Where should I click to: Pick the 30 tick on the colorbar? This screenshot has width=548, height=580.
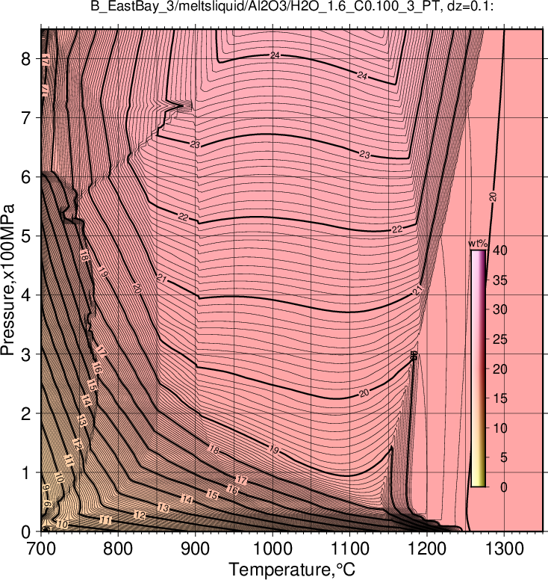click(499, 309)
